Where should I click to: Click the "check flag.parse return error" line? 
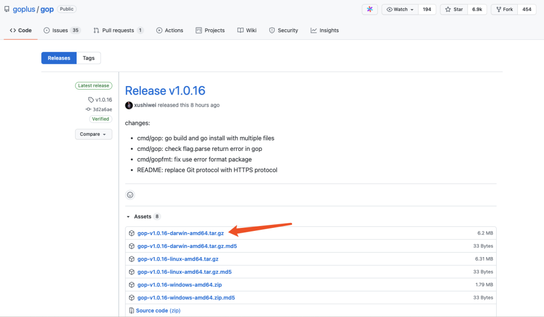(x=199, y=149)
